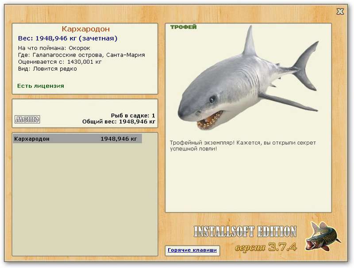
Task: Click the Общий вес: 1948,946 кг total
Action: pos(119,122)
